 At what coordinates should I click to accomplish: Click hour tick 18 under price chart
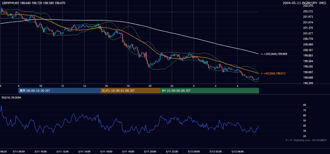tap(128, 85)
